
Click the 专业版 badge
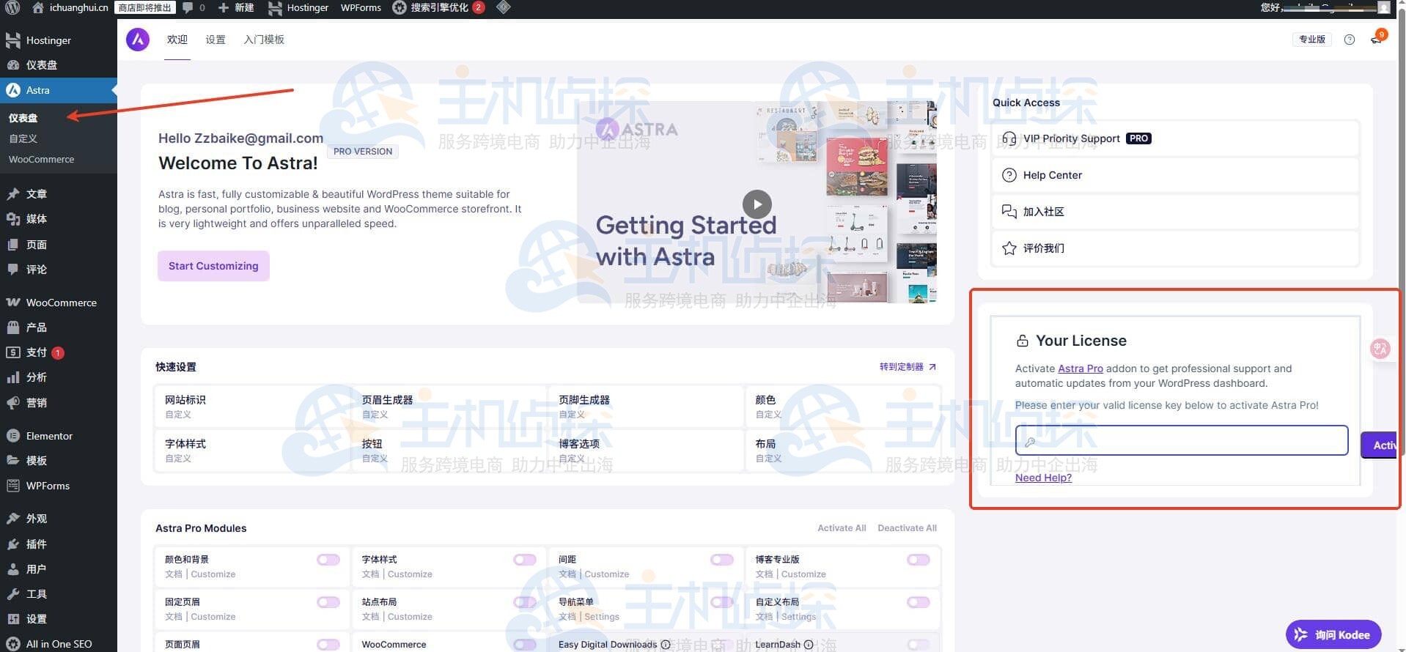click(1311, 40)
